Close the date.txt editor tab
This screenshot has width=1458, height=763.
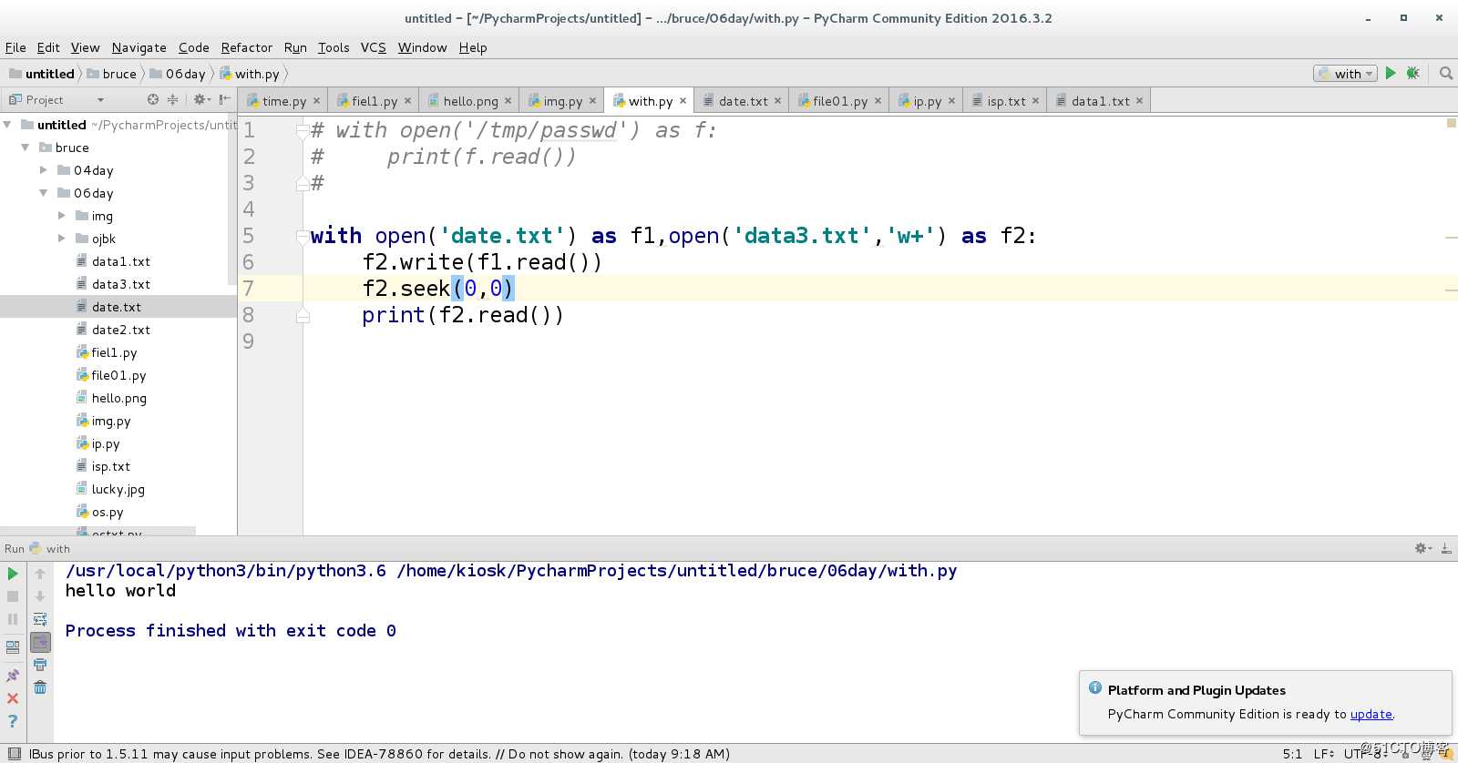(777, 101)
